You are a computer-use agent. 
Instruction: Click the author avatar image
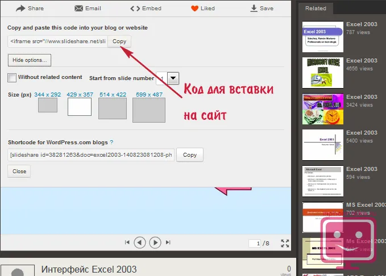18,270
